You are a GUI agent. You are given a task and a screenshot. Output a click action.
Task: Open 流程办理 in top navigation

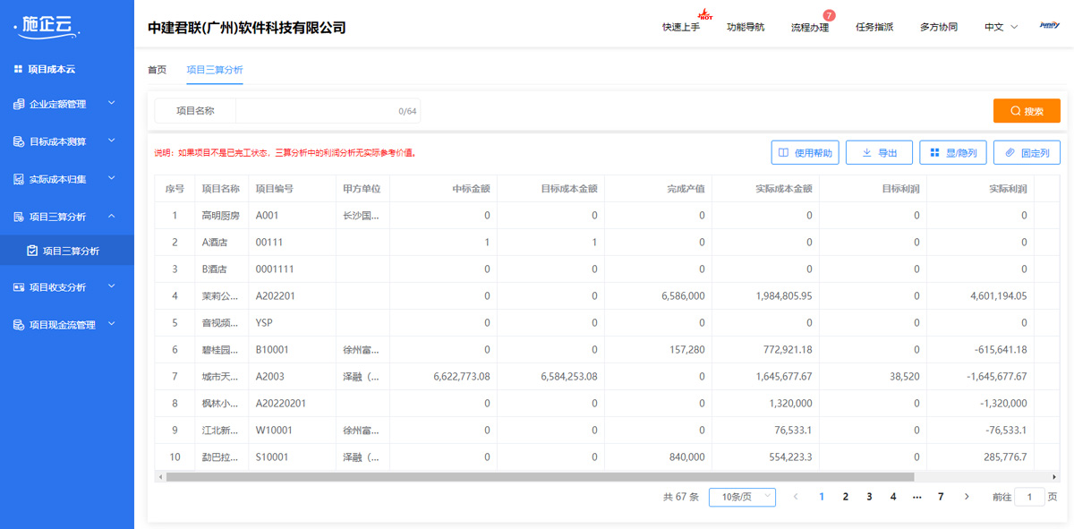[810, 27]
